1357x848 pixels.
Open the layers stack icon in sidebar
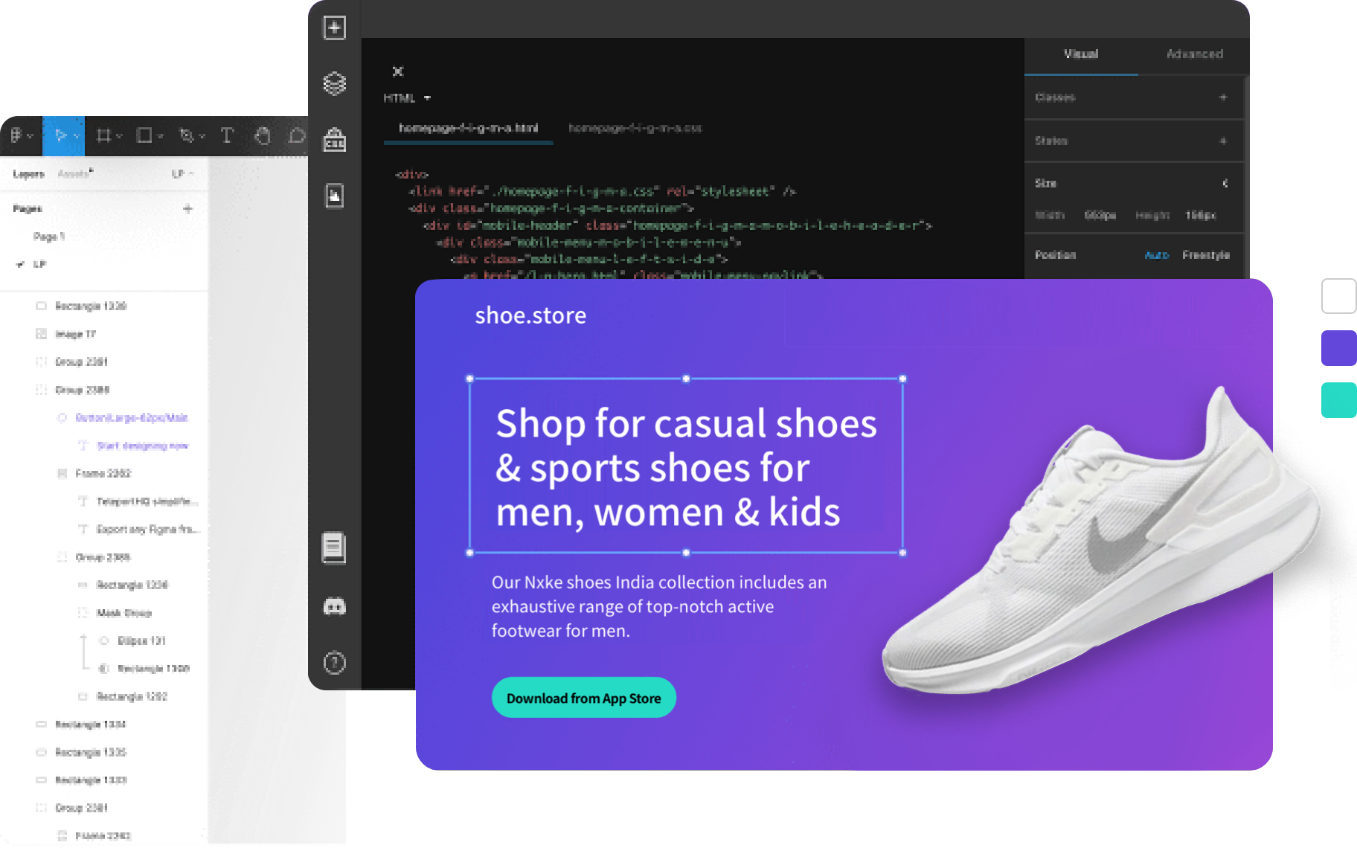coord(334,83)
